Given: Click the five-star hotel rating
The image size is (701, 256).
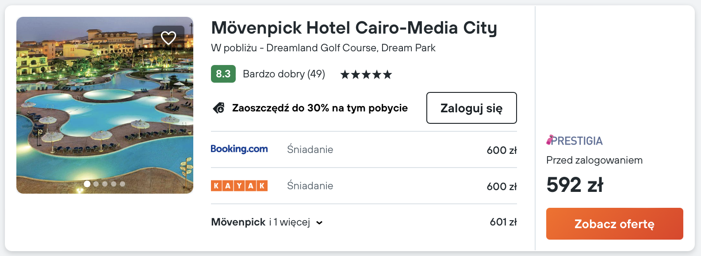Looking at the screenshot, I should click(366, 74).
